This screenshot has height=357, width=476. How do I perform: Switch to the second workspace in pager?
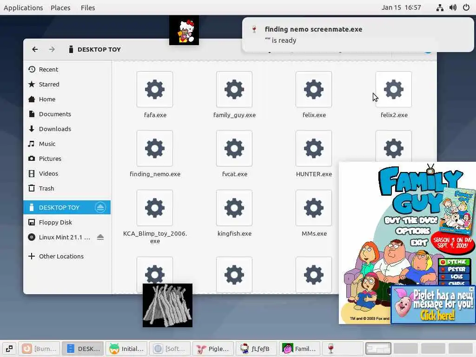(405, 349)
